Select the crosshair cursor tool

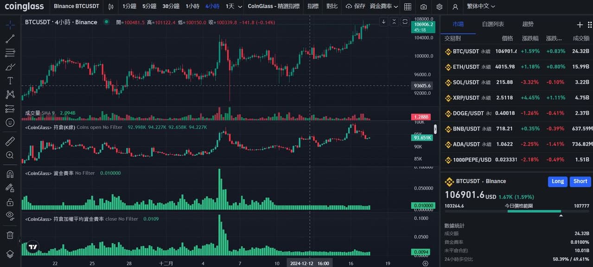[10, 25]
